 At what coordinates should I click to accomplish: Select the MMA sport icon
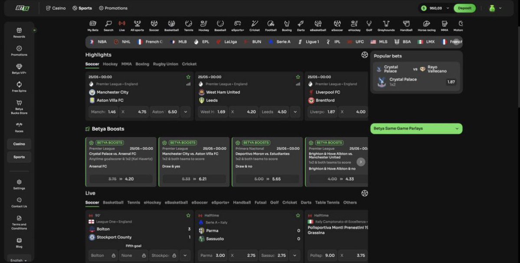(x=445, y=26)
